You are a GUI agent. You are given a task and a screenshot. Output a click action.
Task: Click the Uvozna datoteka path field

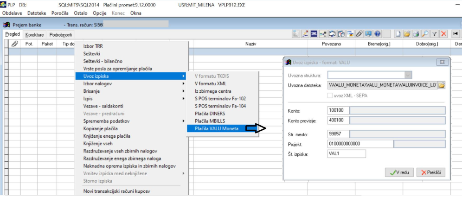[382, 85]
